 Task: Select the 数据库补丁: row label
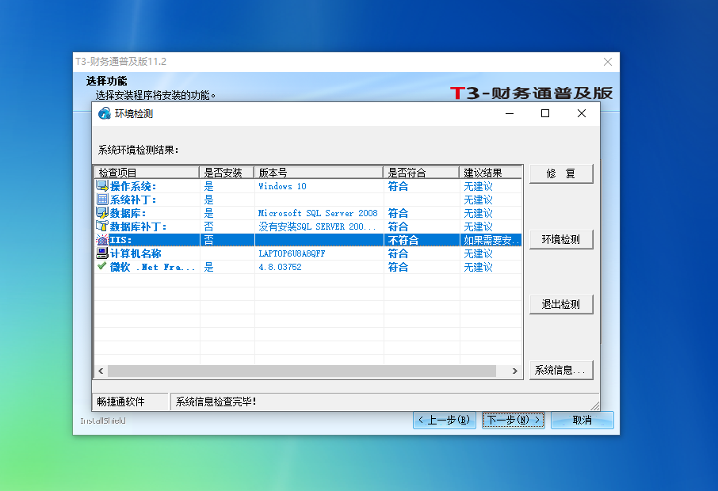click(x=138, y=226)
